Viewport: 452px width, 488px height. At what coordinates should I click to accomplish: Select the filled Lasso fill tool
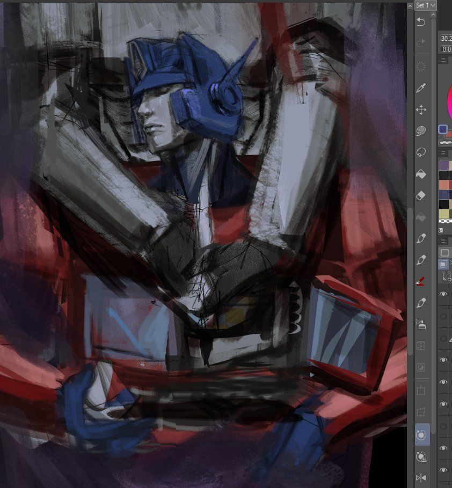click(x=421, y=131)
